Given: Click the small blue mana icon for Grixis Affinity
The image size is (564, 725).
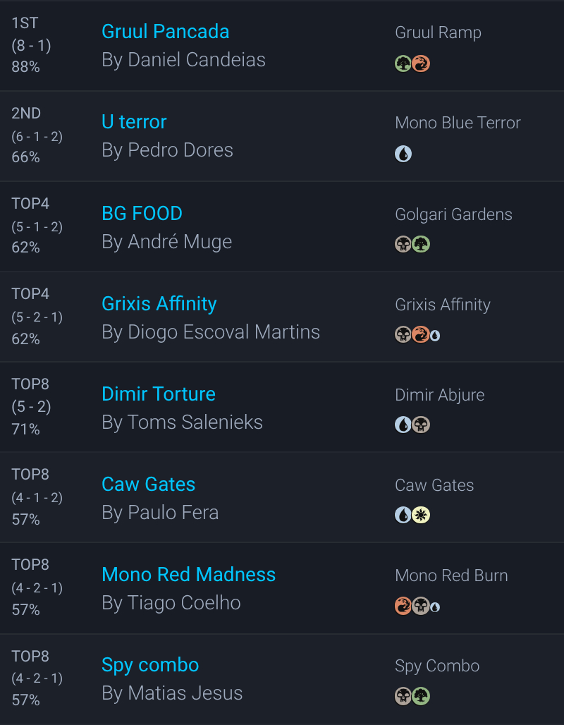Looking at the screenshot, I should (x=435, y=336).
